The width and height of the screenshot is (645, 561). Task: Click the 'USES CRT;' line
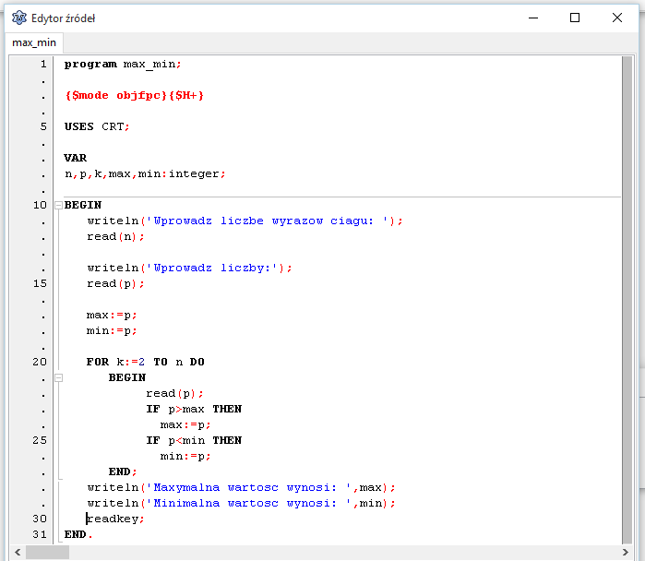(x=97, y=126)
